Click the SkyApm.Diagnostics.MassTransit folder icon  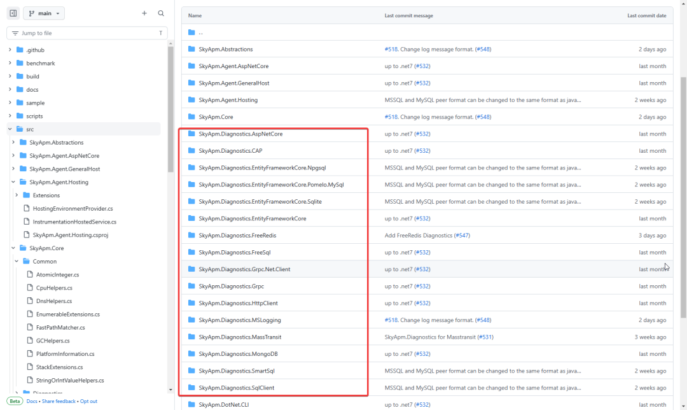point(191,337)
